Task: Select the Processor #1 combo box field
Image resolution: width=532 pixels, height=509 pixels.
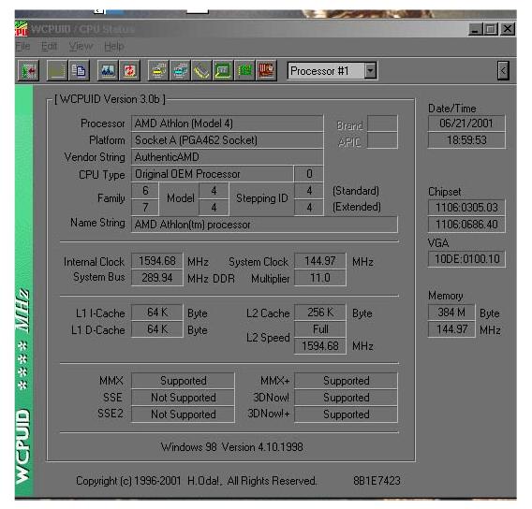Action: point(332,71)
